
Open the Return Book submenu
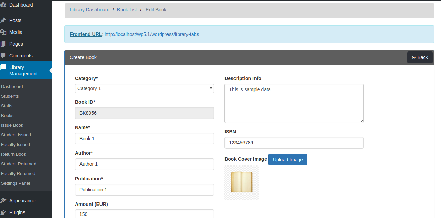pyautogui.click(x=13, y=154)
